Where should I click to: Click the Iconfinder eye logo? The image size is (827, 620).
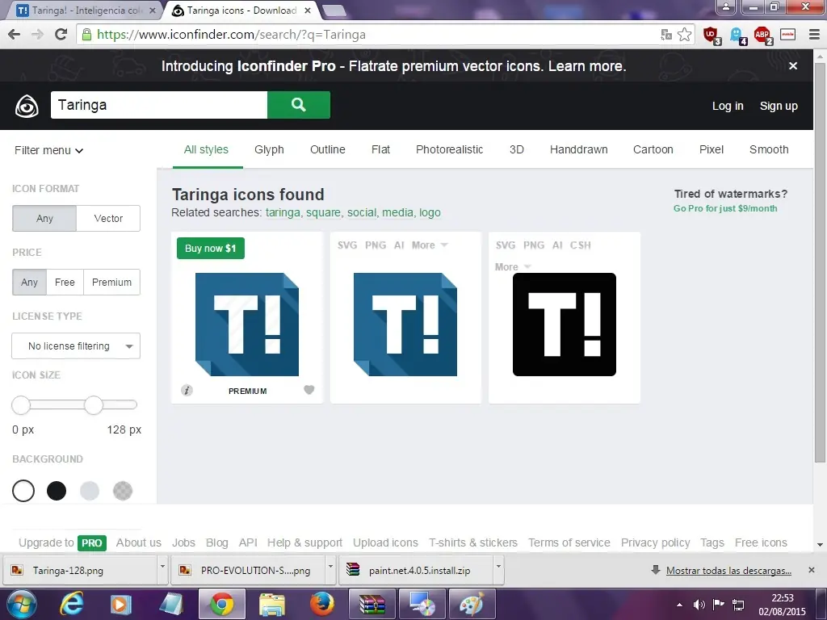click(27, 106)
